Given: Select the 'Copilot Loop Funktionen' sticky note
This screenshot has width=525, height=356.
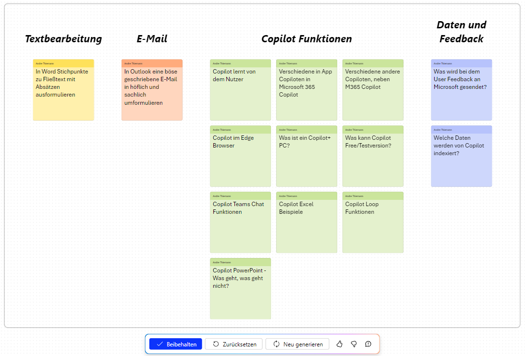Looking at the screenshot, I should [373, 222].
